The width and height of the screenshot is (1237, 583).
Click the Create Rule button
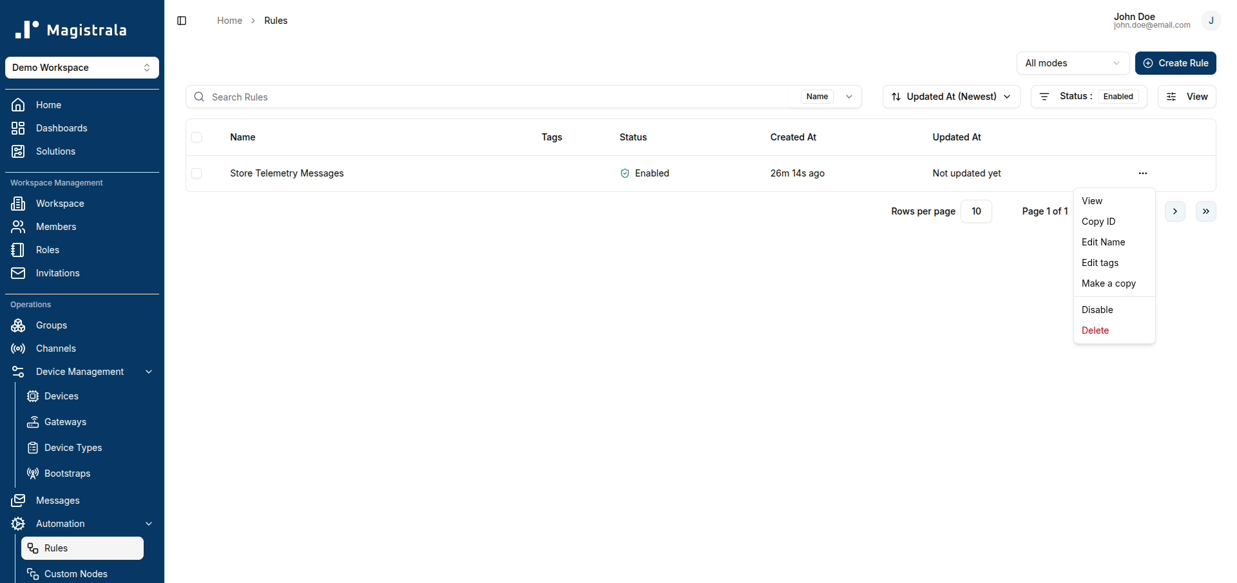coord(1175,63)
